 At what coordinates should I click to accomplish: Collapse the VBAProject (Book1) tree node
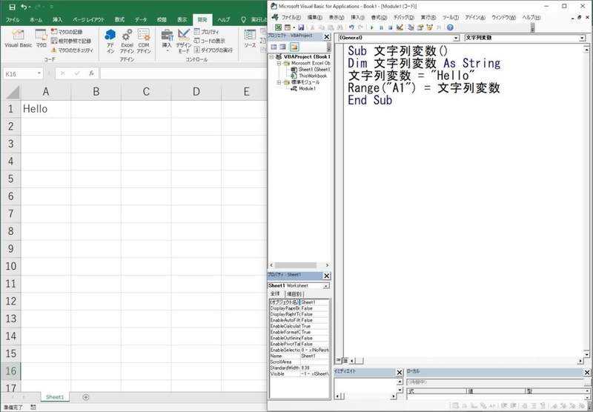(x=271, y=57)
